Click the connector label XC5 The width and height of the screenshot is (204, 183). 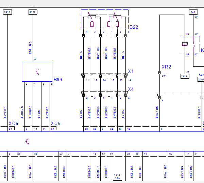coord(55,123)
